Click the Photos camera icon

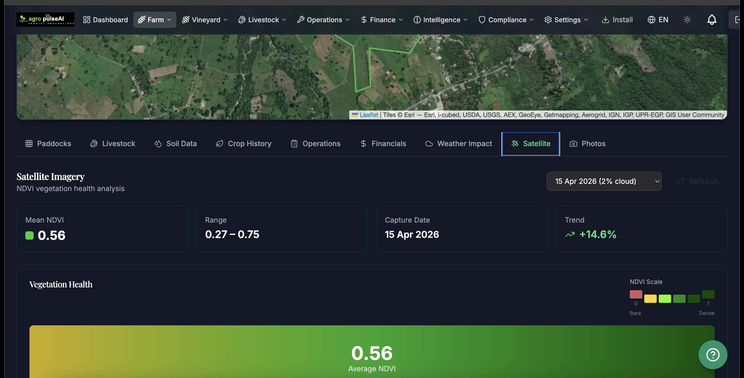(573, 144)
